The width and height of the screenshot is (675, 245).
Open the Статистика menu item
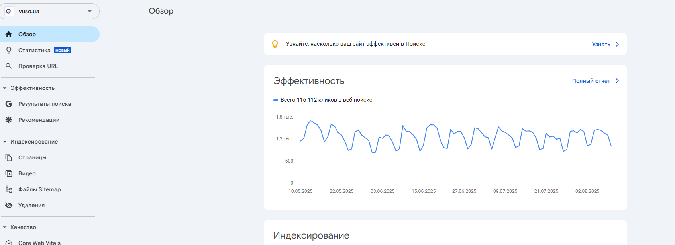[x=50, y=50]
